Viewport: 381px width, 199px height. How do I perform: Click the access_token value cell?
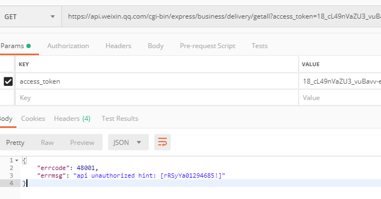(340, 81)
